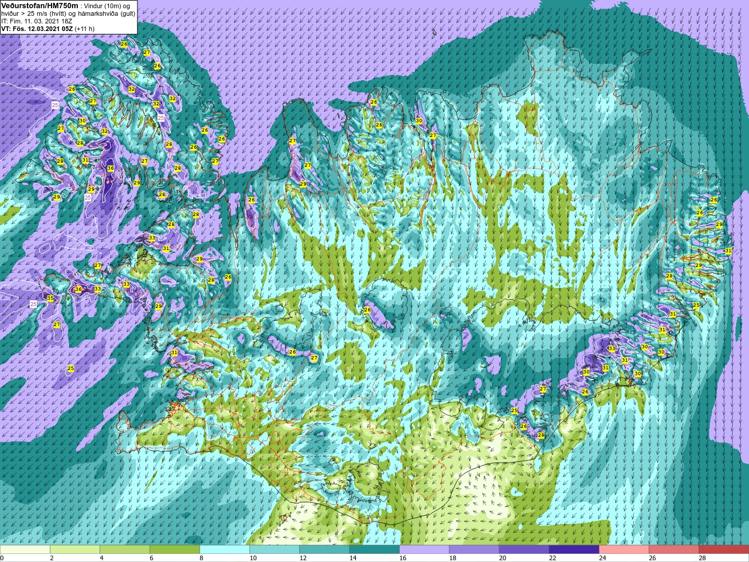The width and height of the screenshot is (749, 562).
Task: Click the teal 12–14 m/s legend swatch
Action: [324, 550]
